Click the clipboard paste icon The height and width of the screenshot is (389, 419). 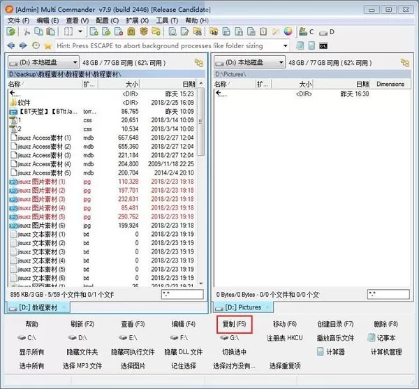50,32
